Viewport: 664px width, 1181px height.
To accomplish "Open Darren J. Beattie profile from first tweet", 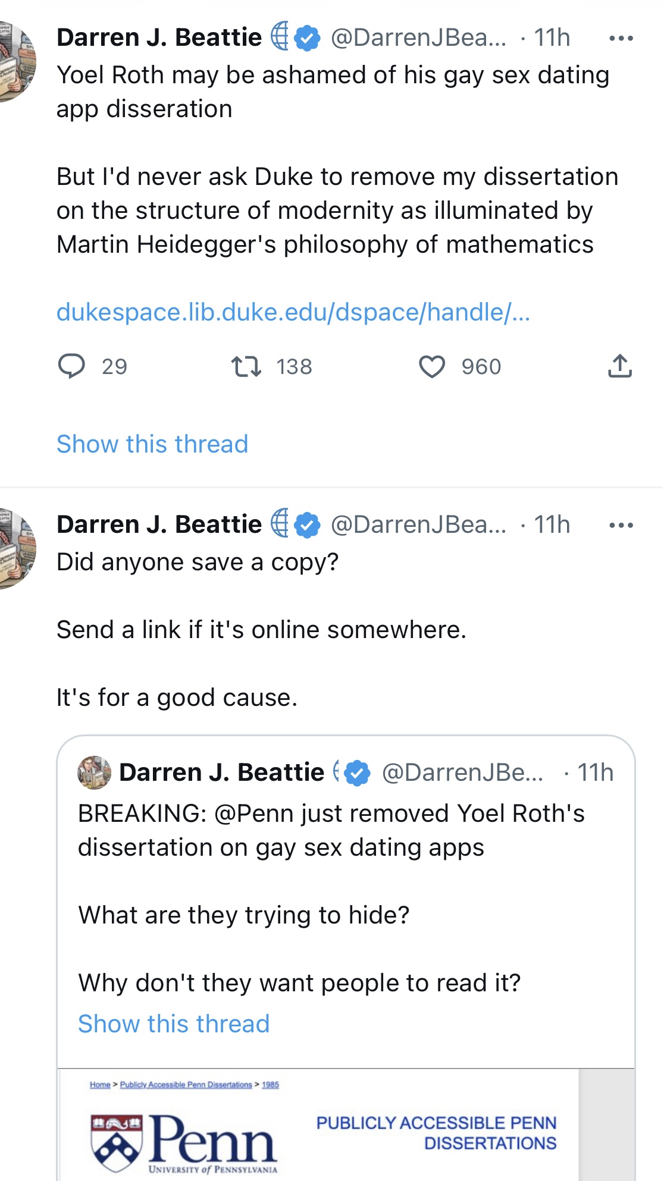I will pyautogui.click(x=159, y=37).
